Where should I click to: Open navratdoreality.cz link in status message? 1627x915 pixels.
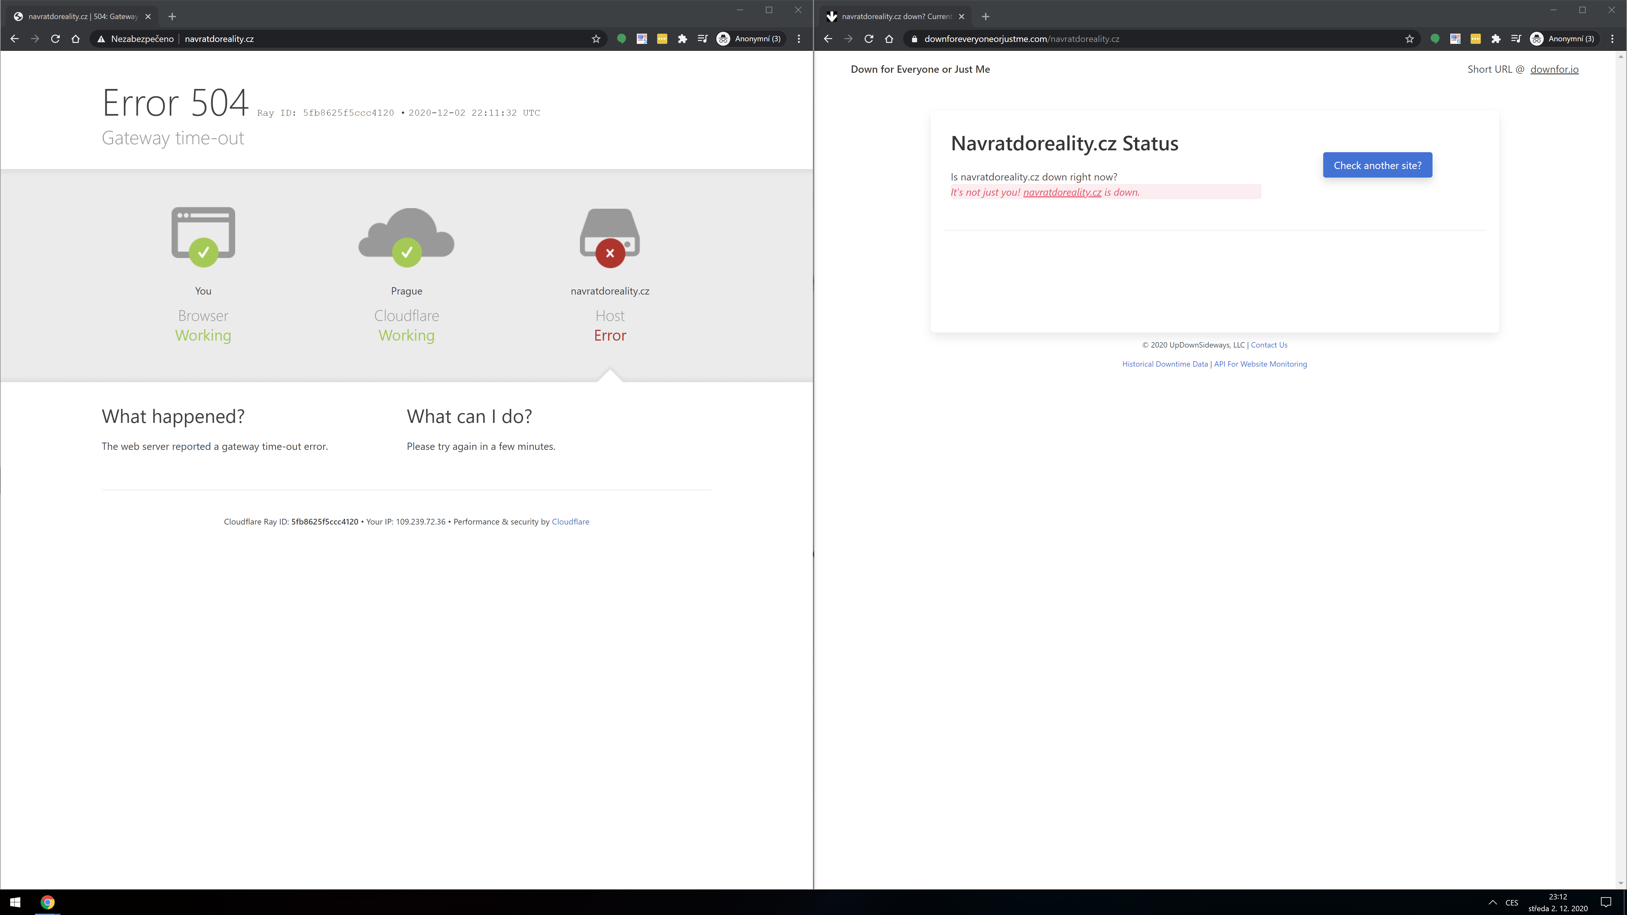(1062, 192)
